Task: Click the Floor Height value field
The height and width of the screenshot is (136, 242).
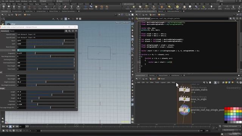Action: 21,66
